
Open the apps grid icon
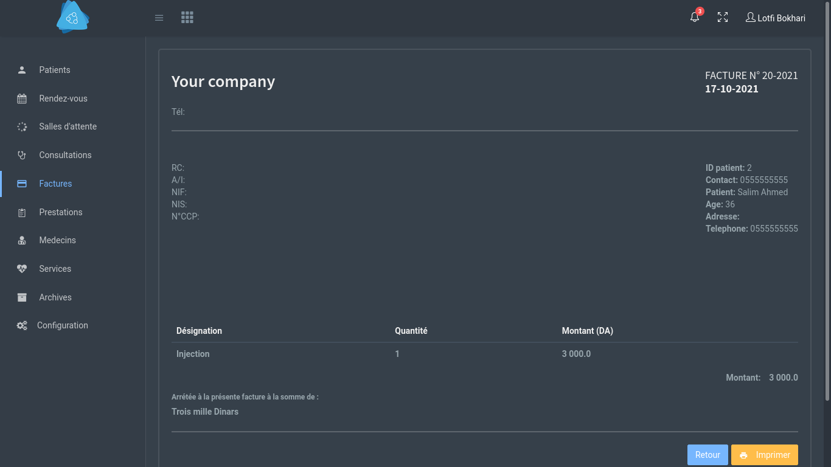coord(187,18)
